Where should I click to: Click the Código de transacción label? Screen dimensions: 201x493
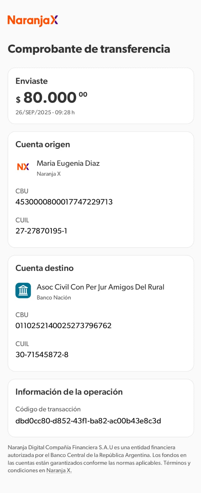click(x=48, y=409)
